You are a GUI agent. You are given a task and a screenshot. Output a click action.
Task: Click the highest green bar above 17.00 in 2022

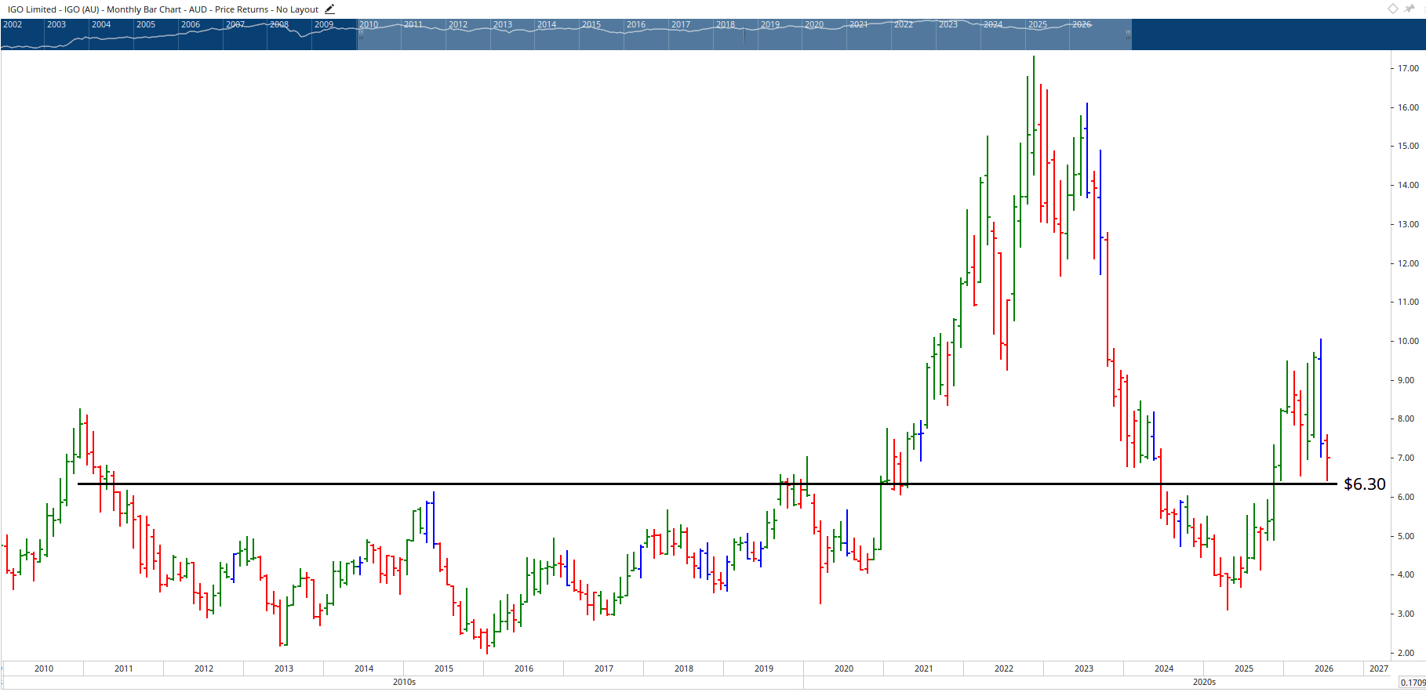click(x=1034, y=115)
